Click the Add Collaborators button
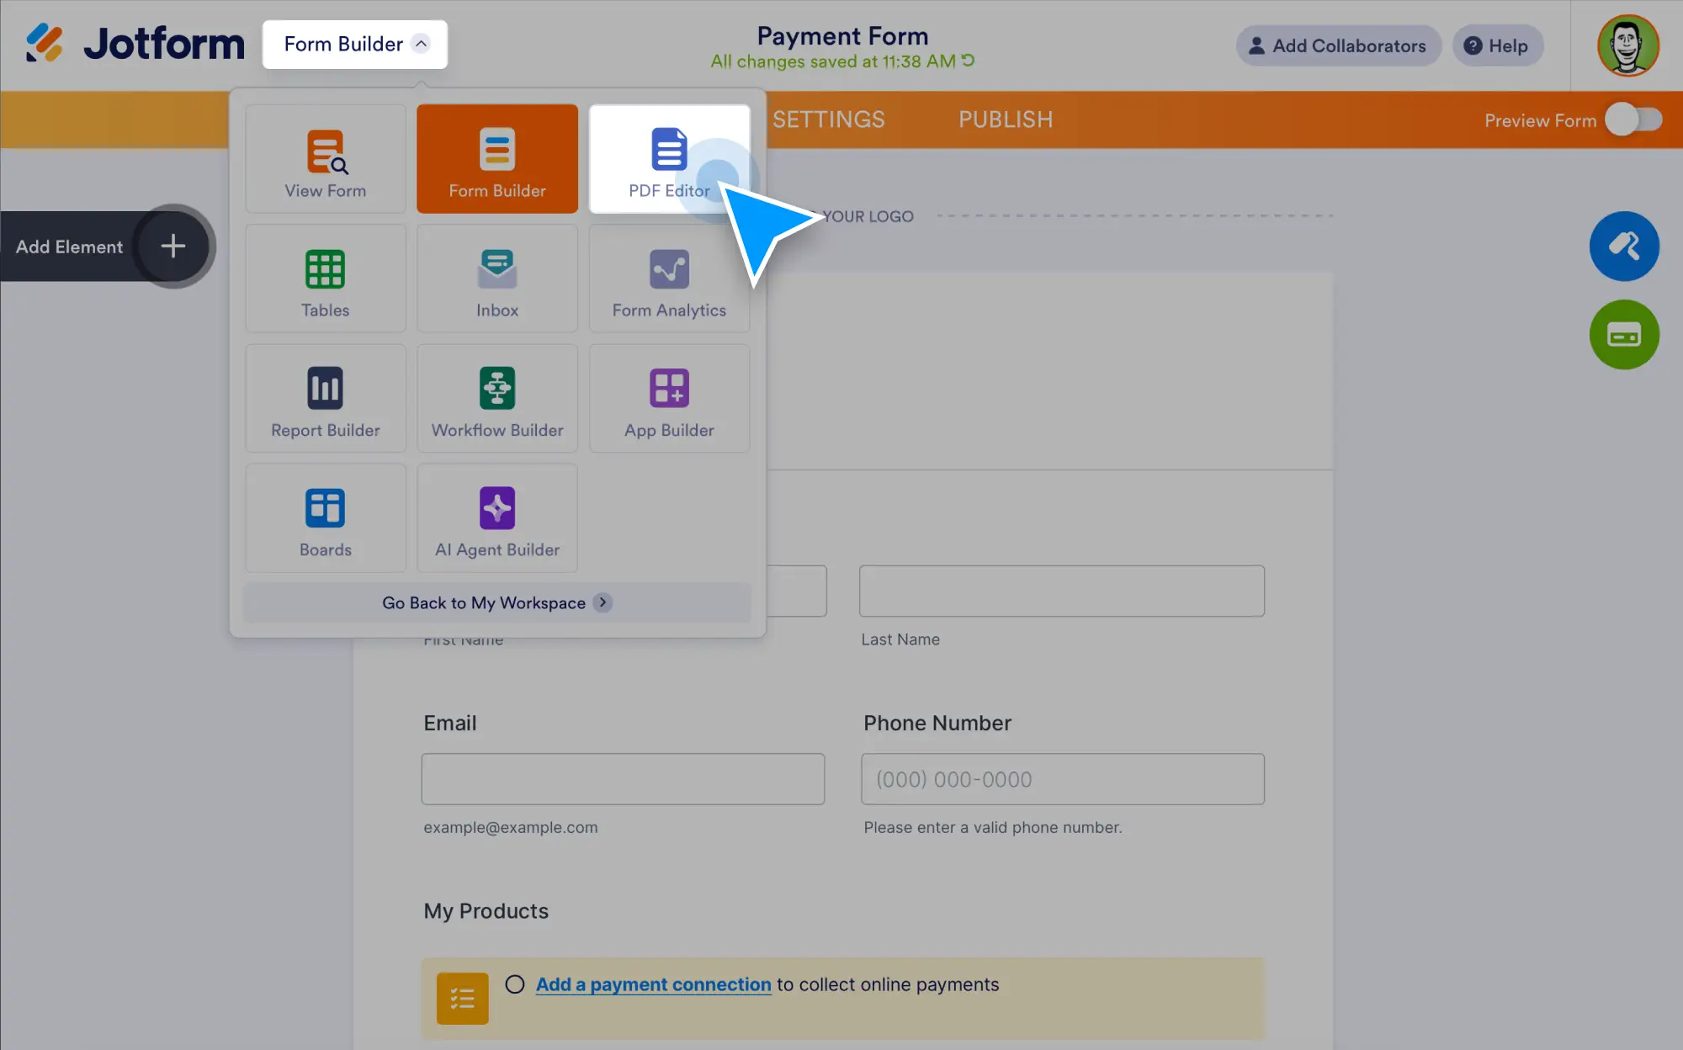 click(1337, 45)
